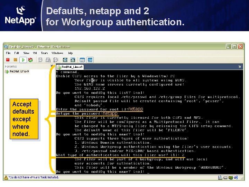Select the RedHat_Linux9 console tab
The image size is (249, 187).
point(70,67)
